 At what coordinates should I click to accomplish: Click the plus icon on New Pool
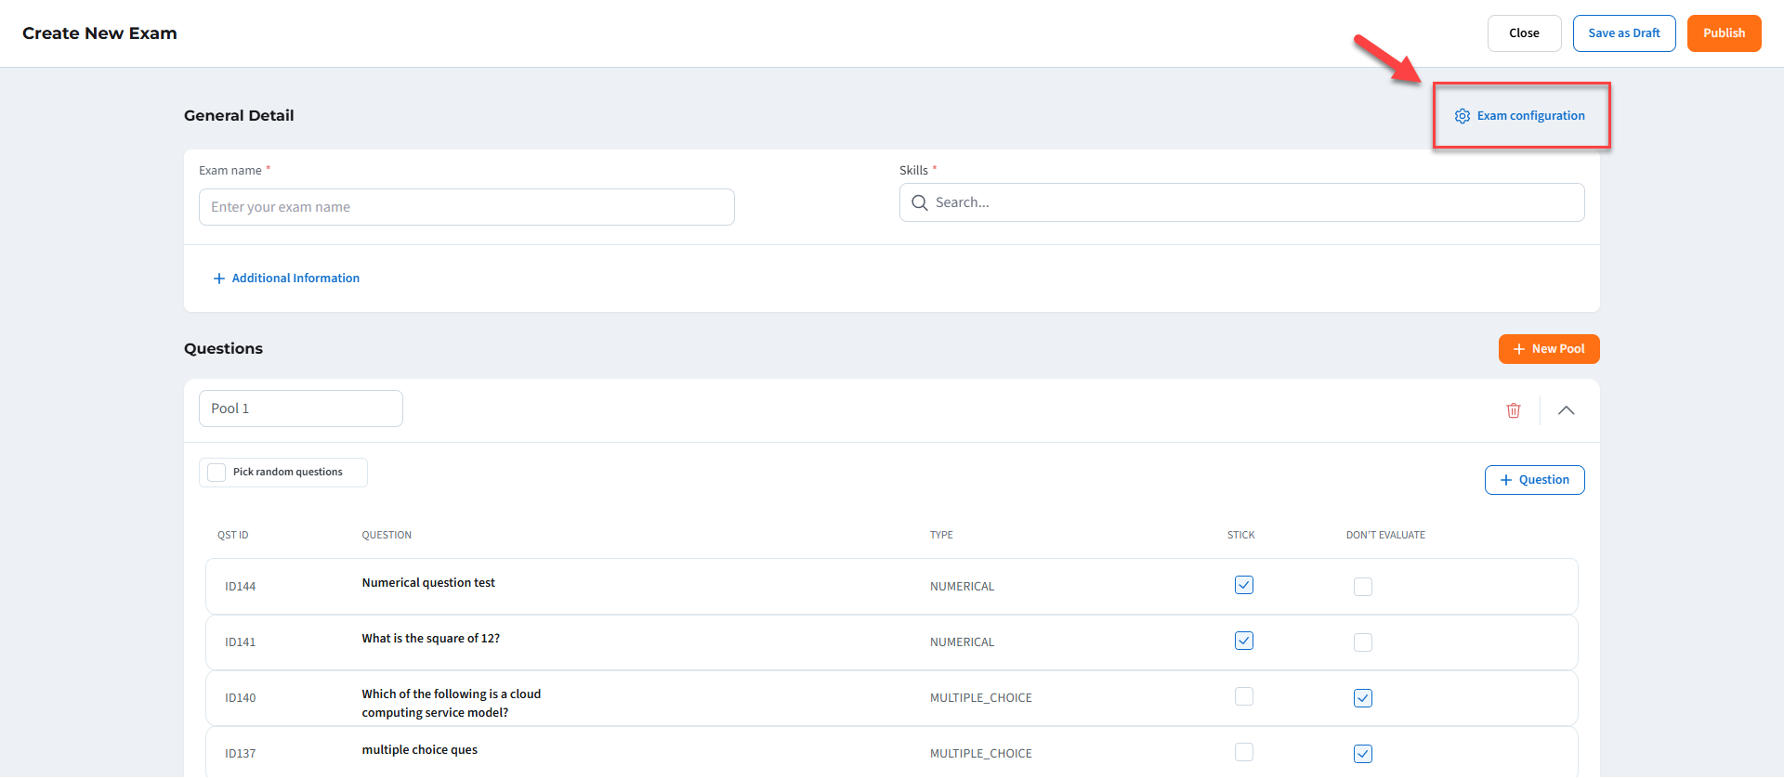pos(1519,349)
